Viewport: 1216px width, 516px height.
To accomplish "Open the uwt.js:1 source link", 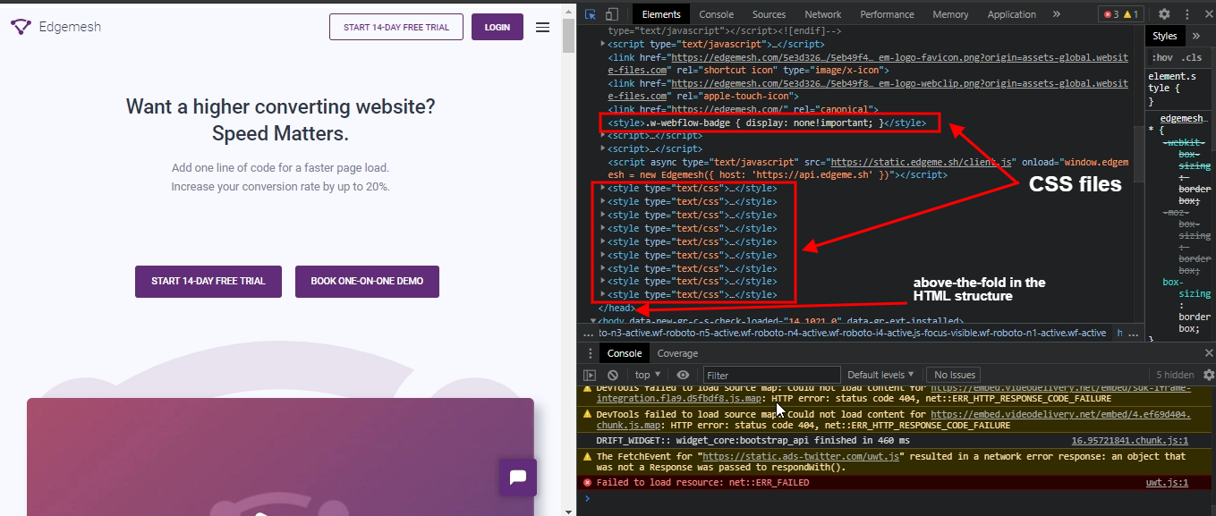I will click(x=1167, y=482).
